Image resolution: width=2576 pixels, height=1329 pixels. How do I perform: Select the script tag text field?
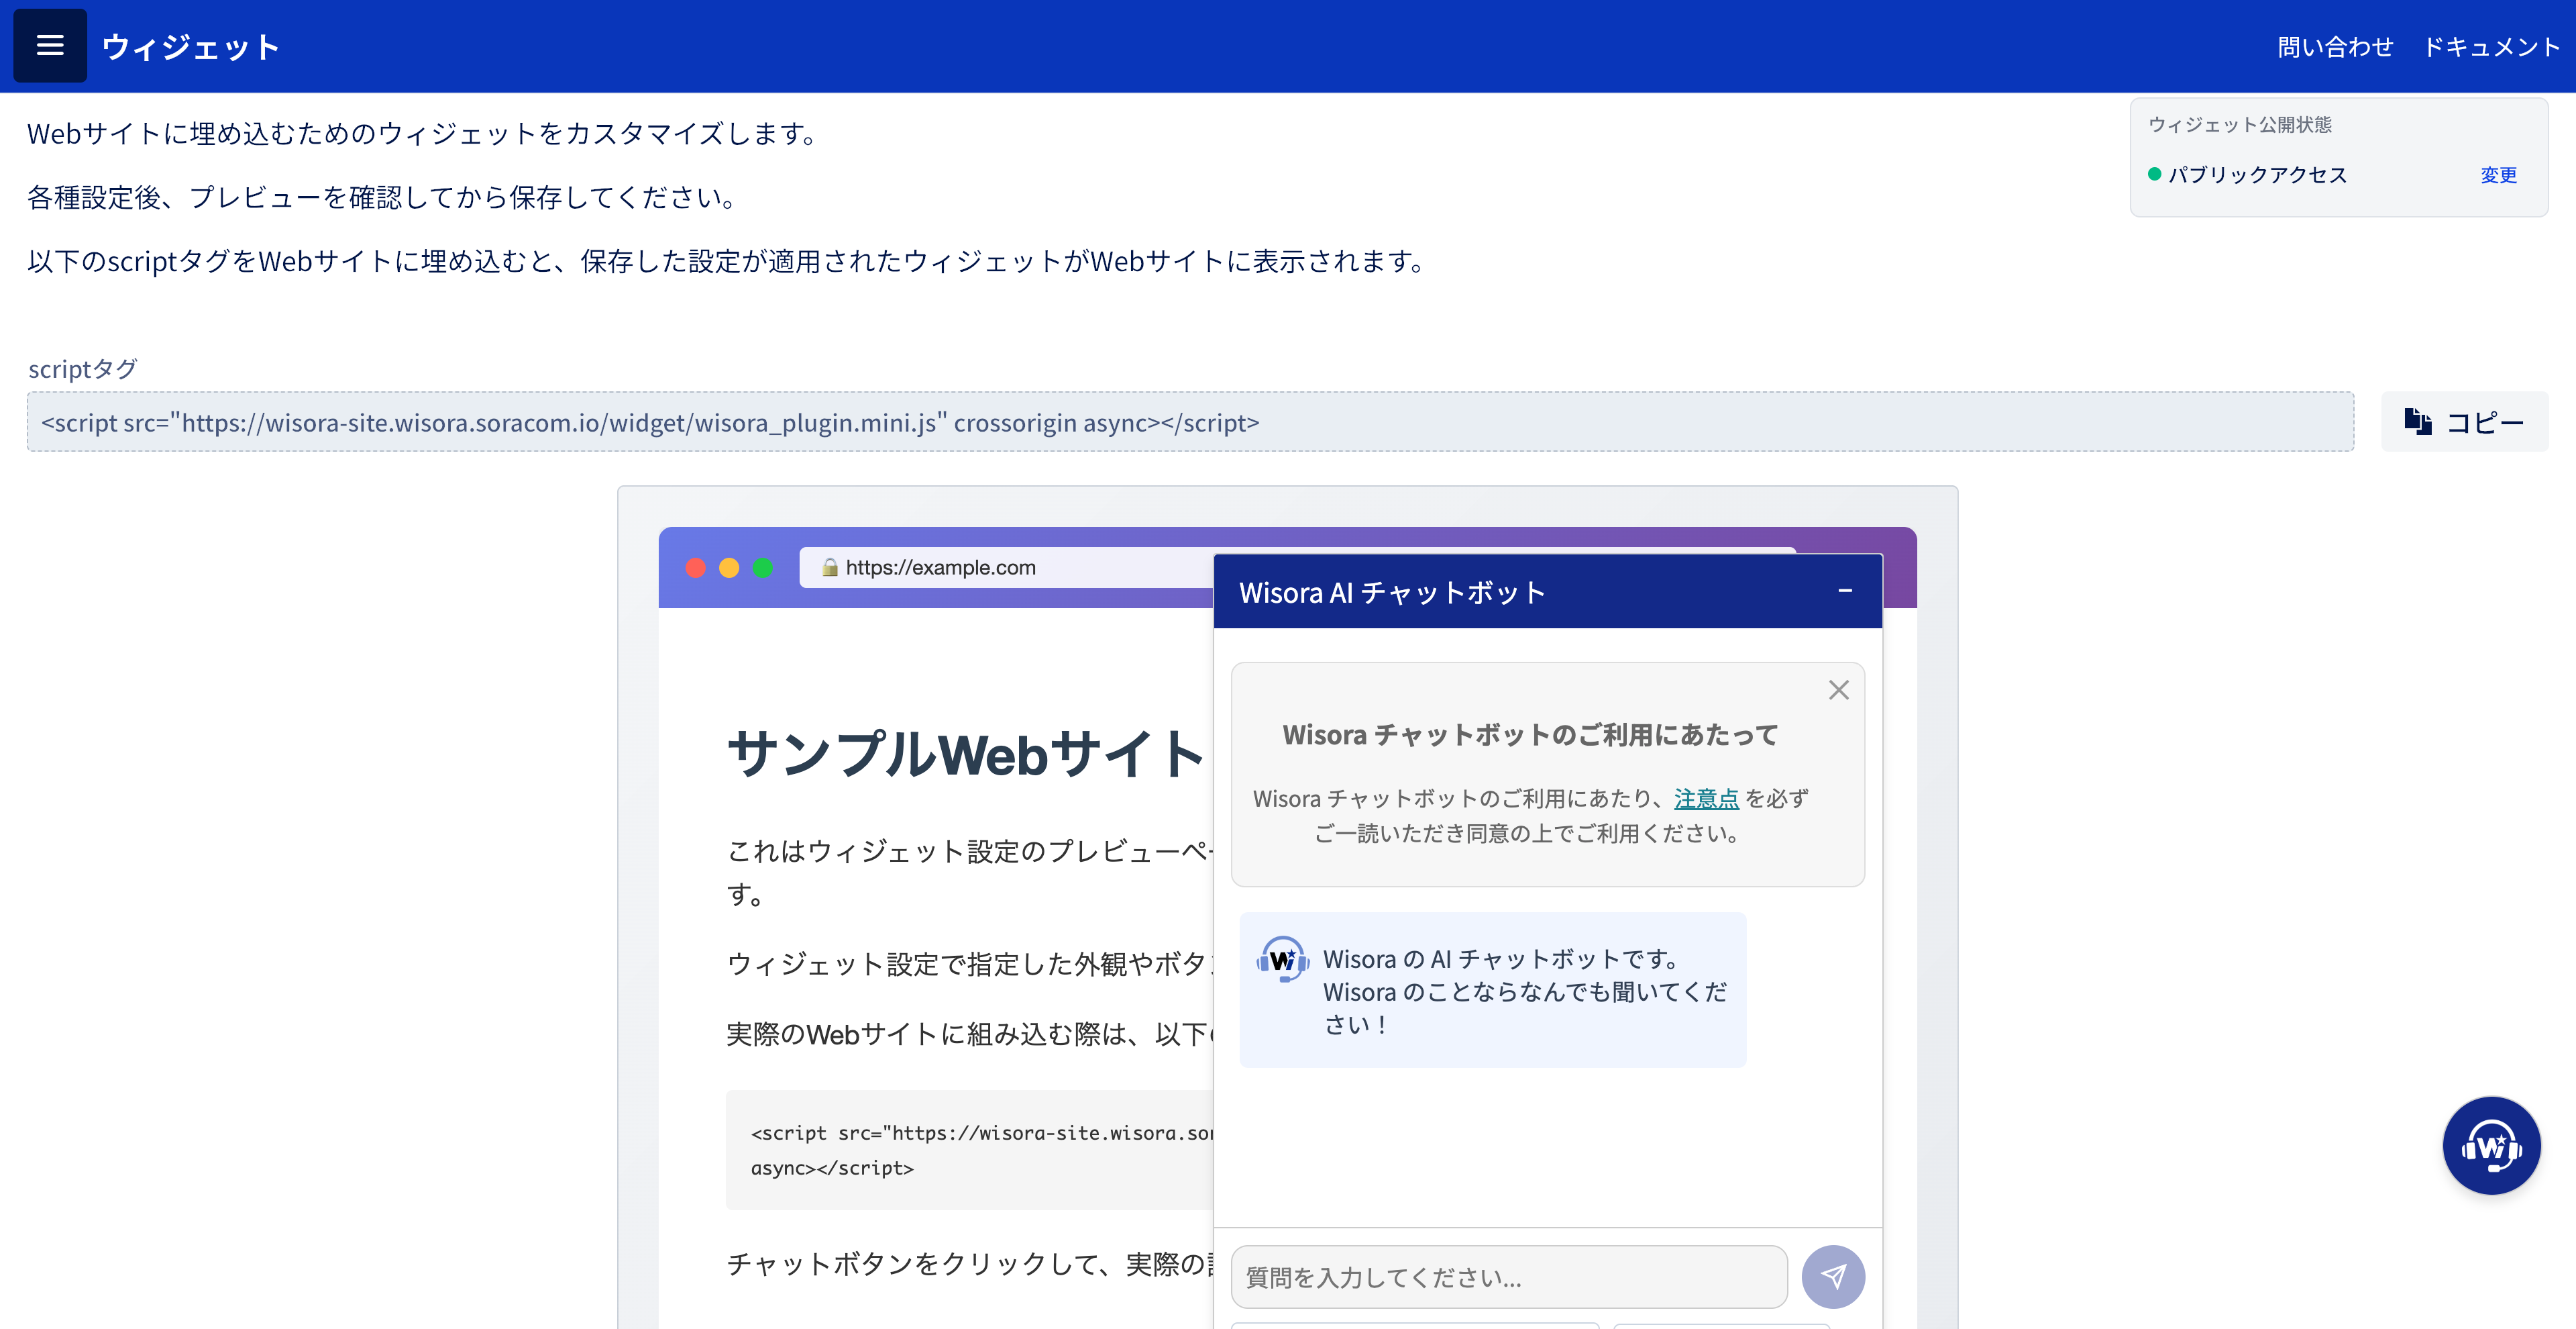1190,422
